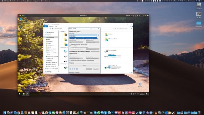Open the Recycle Bin on Windows desktop

pos(140,84)
